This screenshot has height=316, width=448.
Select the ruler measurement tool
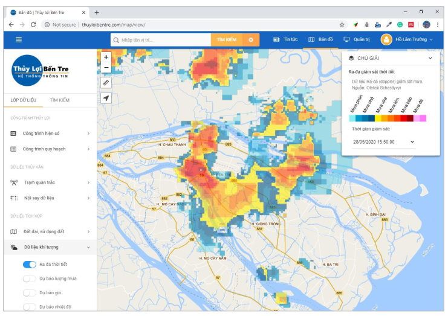click(106, 82)
